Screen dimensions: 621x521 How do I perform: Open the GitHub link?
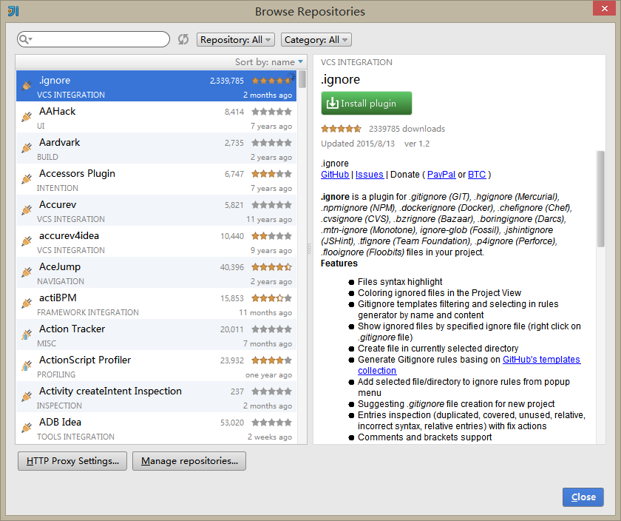(335, 175)
